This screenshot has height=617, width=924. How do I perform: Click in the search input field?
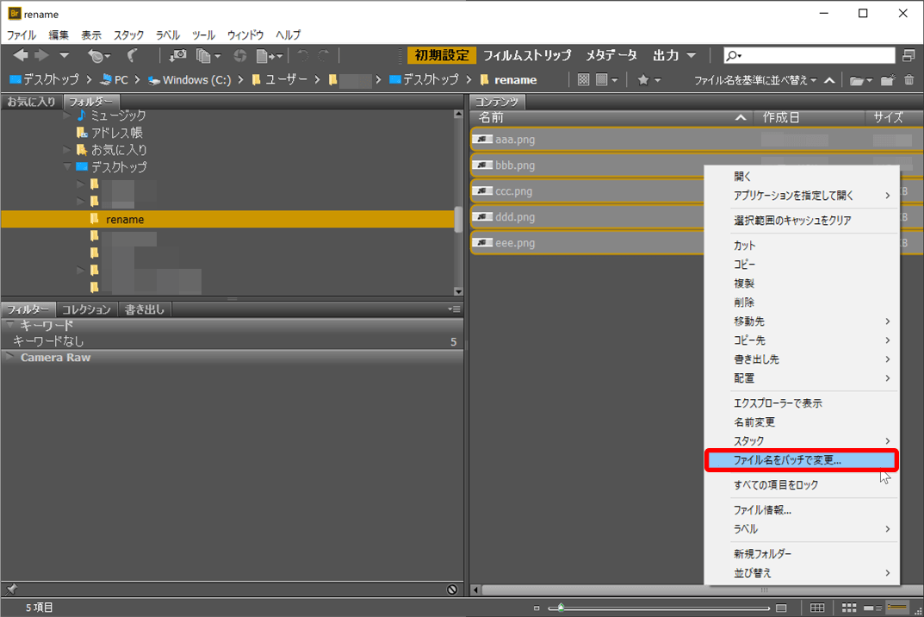[x=809, y=55]
